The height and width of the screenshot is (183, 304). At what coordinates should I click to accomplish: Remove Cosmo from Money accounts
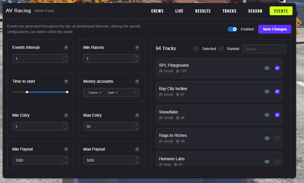[x=101, y=92]
